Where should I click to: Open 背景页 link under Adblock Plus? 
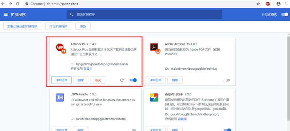[x=88, y=69]
